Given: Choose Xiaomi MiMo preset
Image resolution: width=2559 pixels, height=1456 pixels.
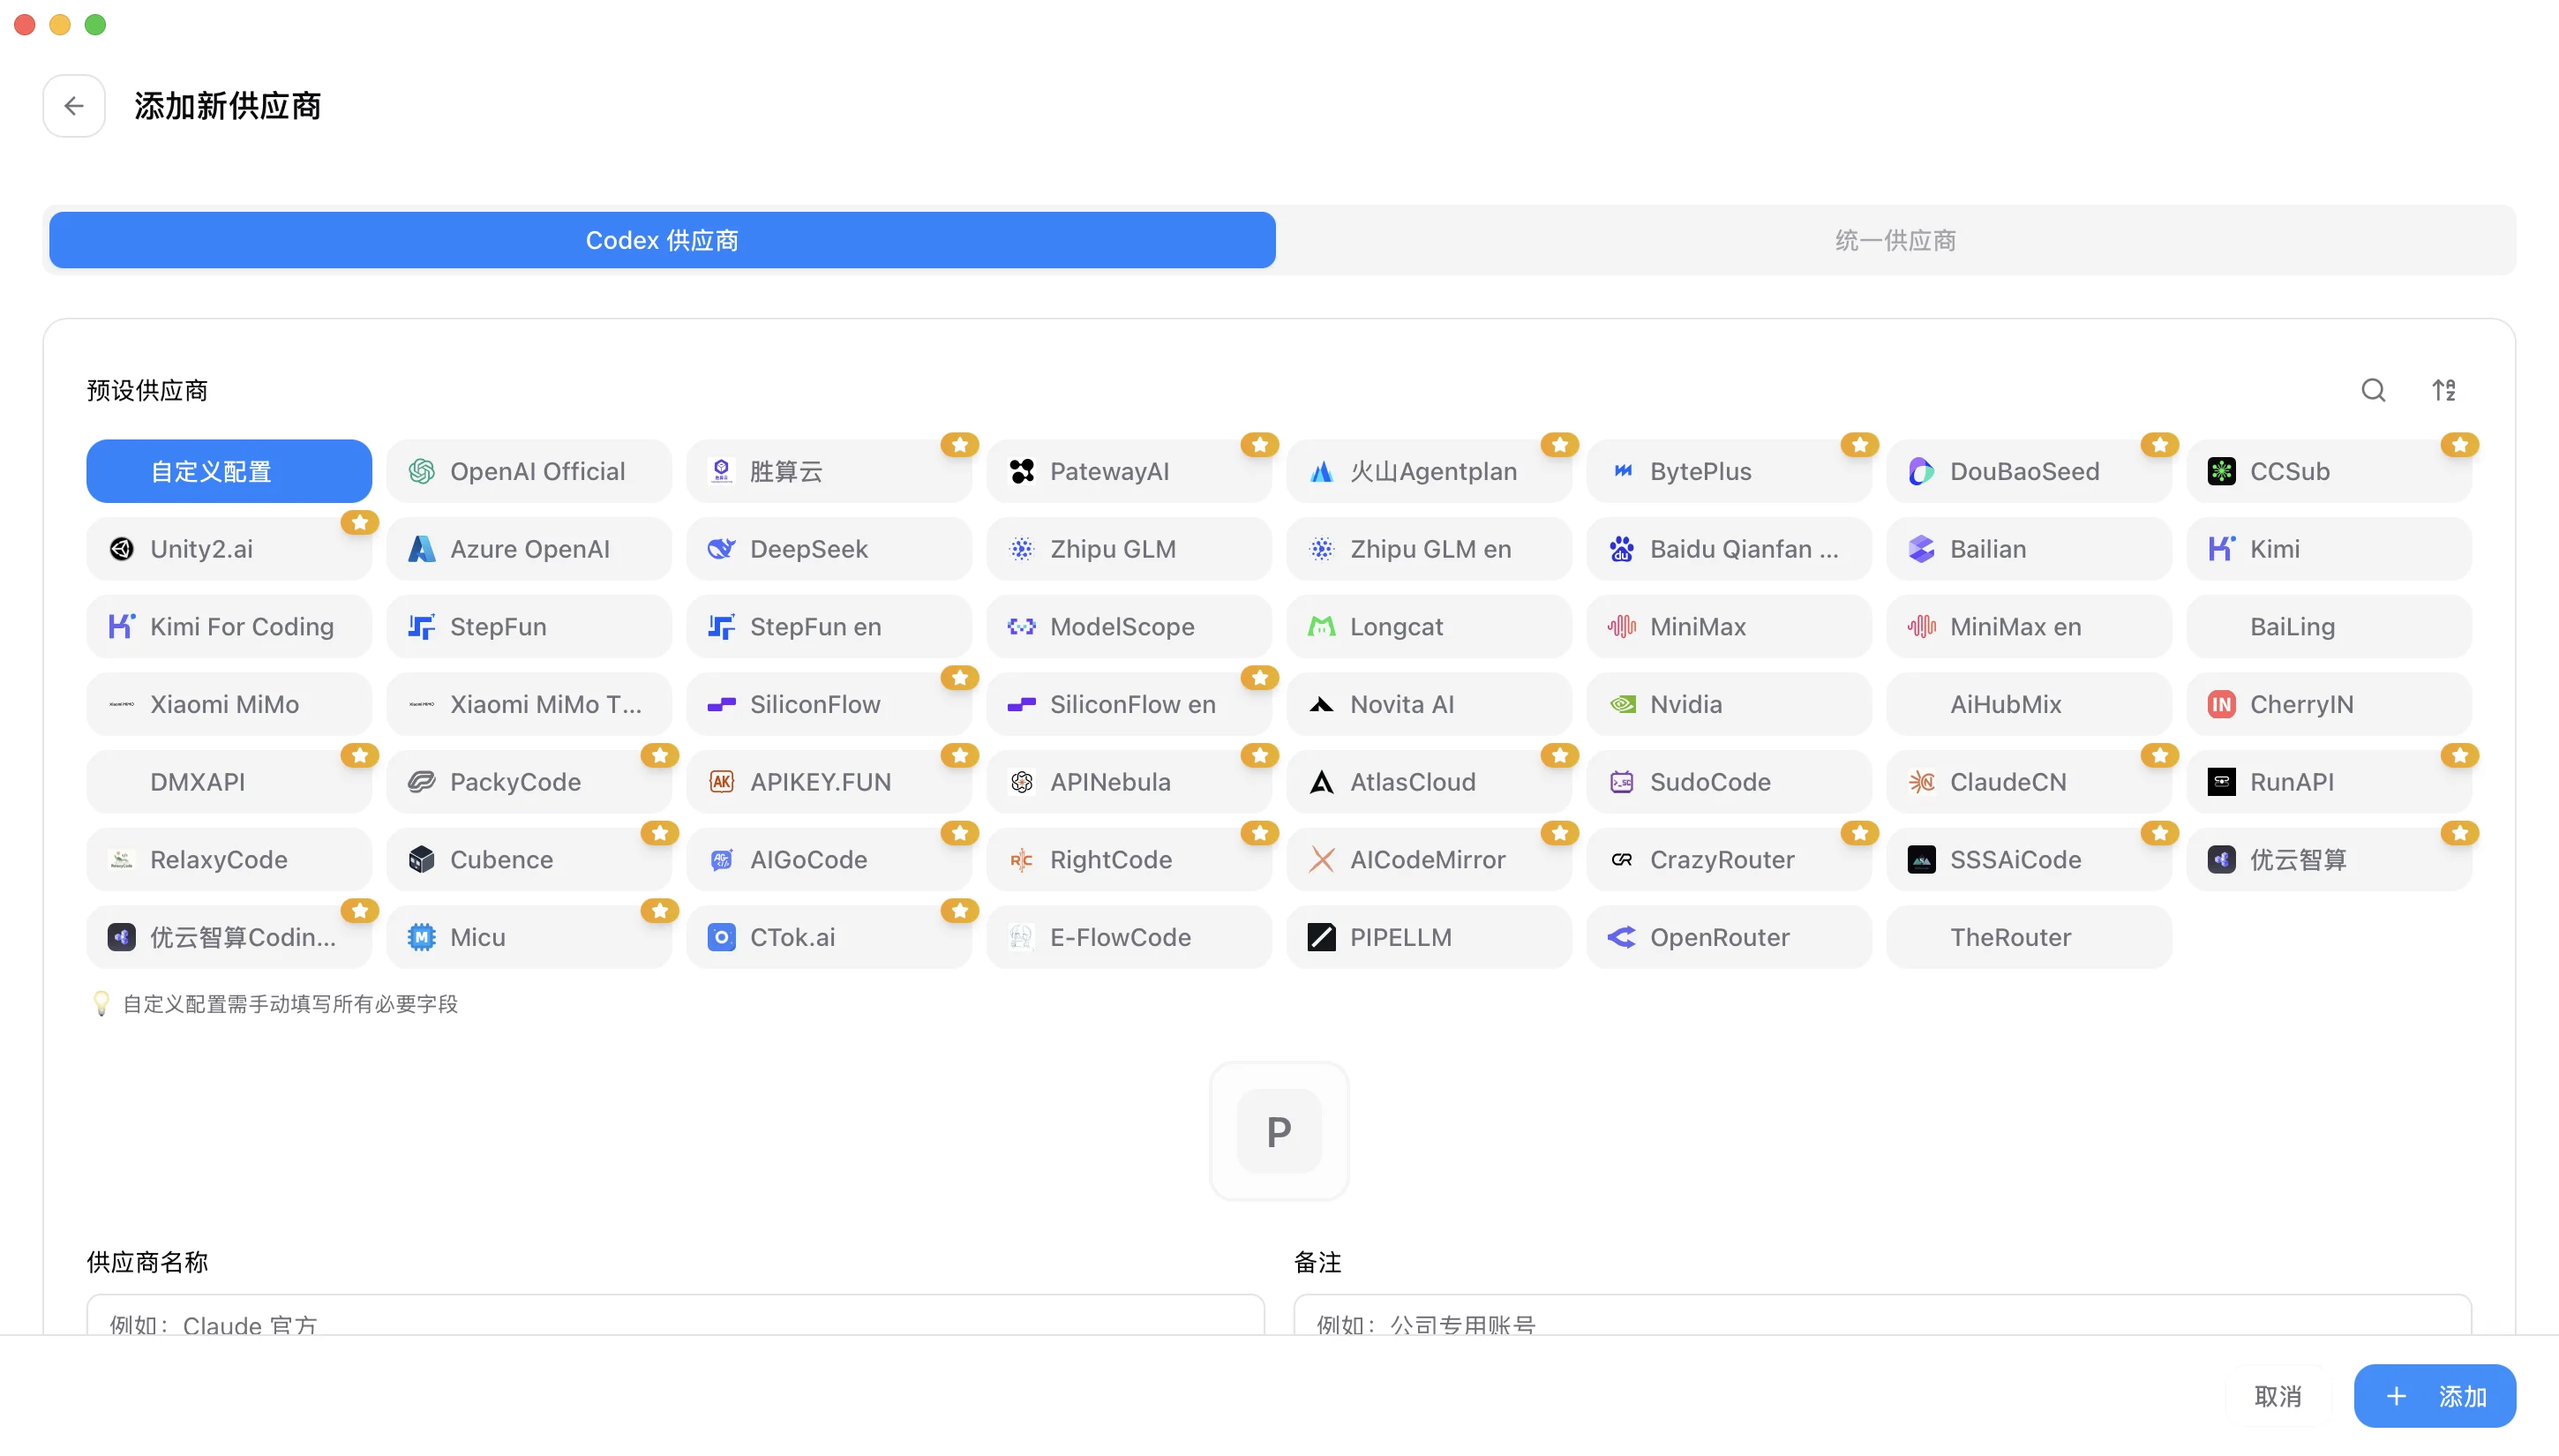Looking at the screenshot, I should (229, 704).
